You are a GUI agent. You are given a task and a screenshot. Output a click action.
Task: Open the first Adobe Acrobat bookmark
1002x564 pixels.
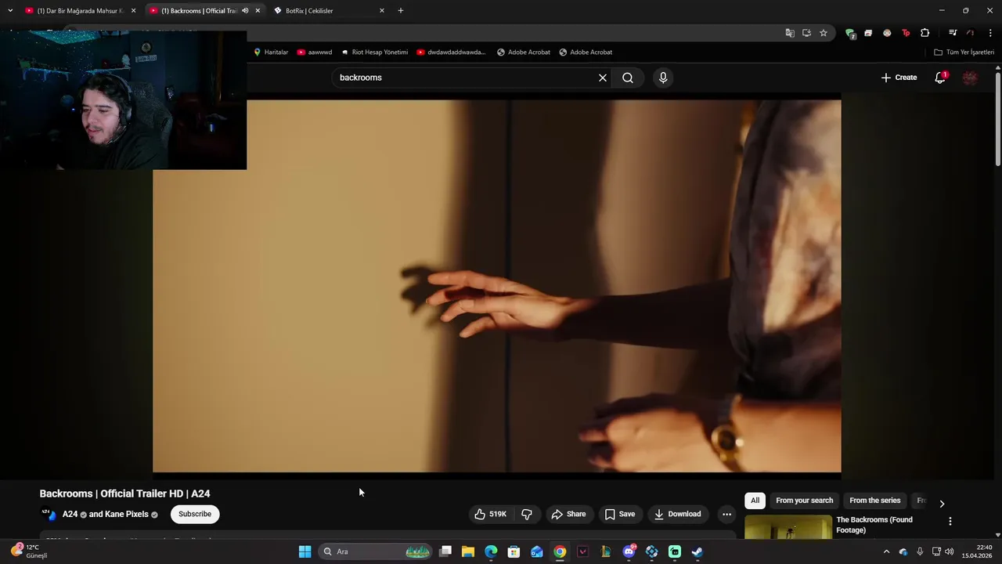click(524, 52)
